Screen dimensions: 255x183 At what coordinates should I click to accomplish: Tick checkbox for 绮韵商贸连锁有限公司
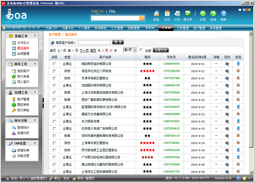click(x=54, y=64)
